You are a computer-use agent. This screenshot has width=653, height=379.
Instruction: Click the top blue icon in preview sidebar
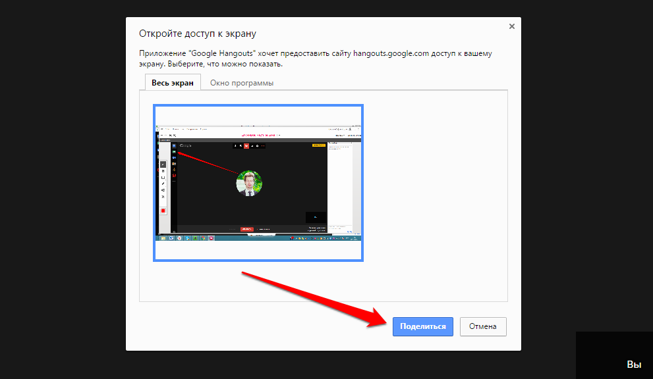pos(174,145)
